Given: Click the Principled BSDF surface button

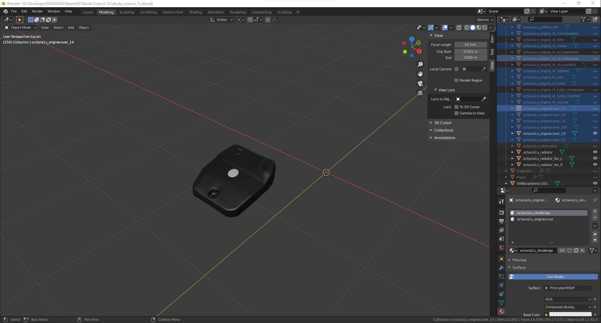Looking at the screenshot, I should pos(568,288).
